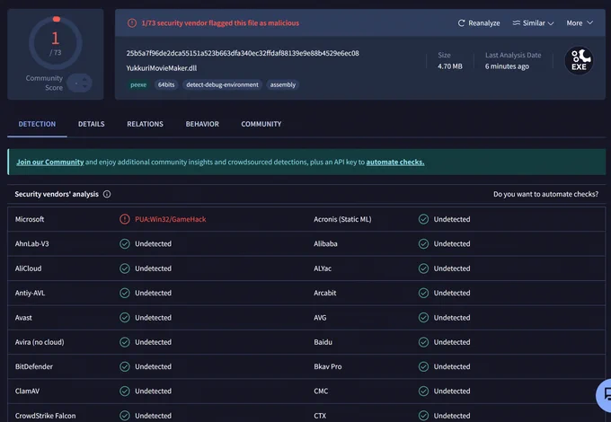The image size is (611, 422).
Task: Click the YukkuriMovieMaker.dll file name
Action: (162, 68)
